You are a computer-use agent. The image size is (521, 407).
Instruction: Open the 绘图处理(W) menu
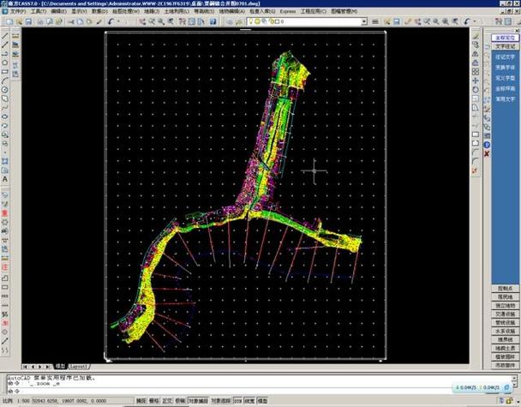click(126, 11)
